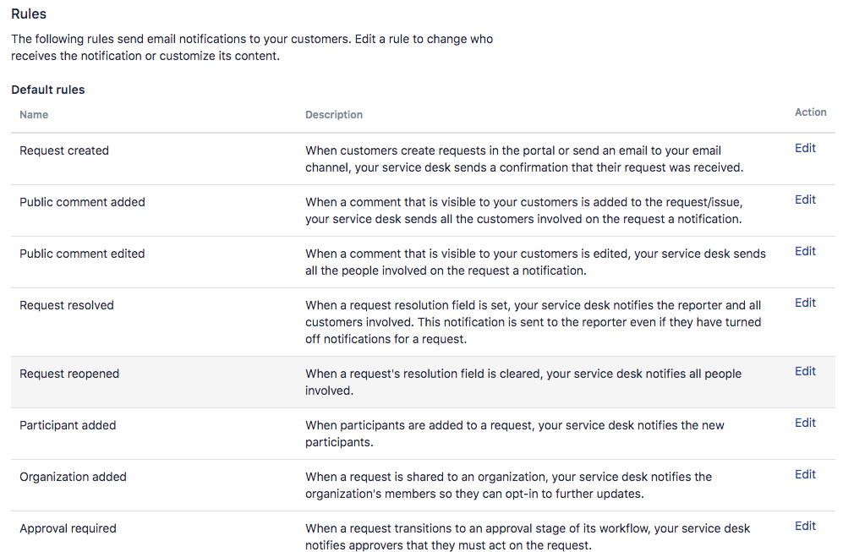Viewport: 843px width, 552px height.
Task: Click the Description column header
Action: 334,115
